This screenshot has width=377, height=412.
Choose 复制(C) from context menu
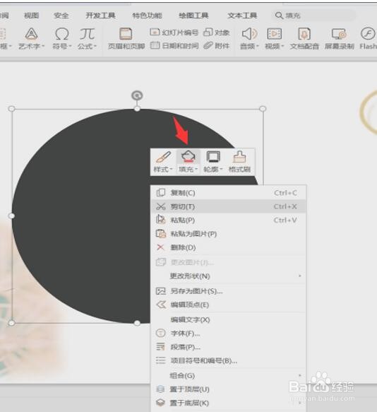(229, 193)
